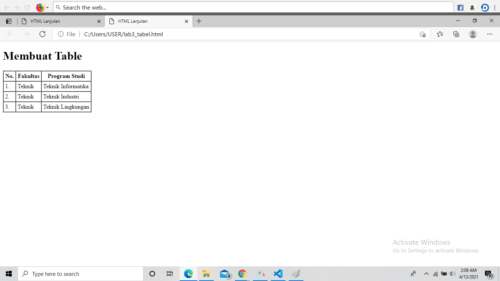Open the Favorites list in Edge
This screenshot has width=500, height=281.
click(x=440, y=34)
